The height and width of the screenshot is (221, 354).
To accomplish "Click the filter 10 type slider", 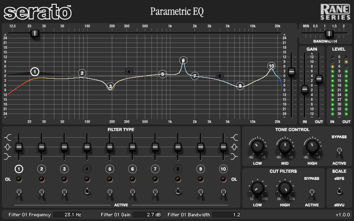I will [x=223, y=147].
